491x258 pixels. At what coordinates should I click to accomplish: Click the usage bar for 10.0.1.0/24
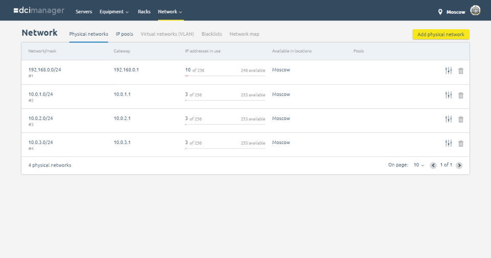coord(225,100)
